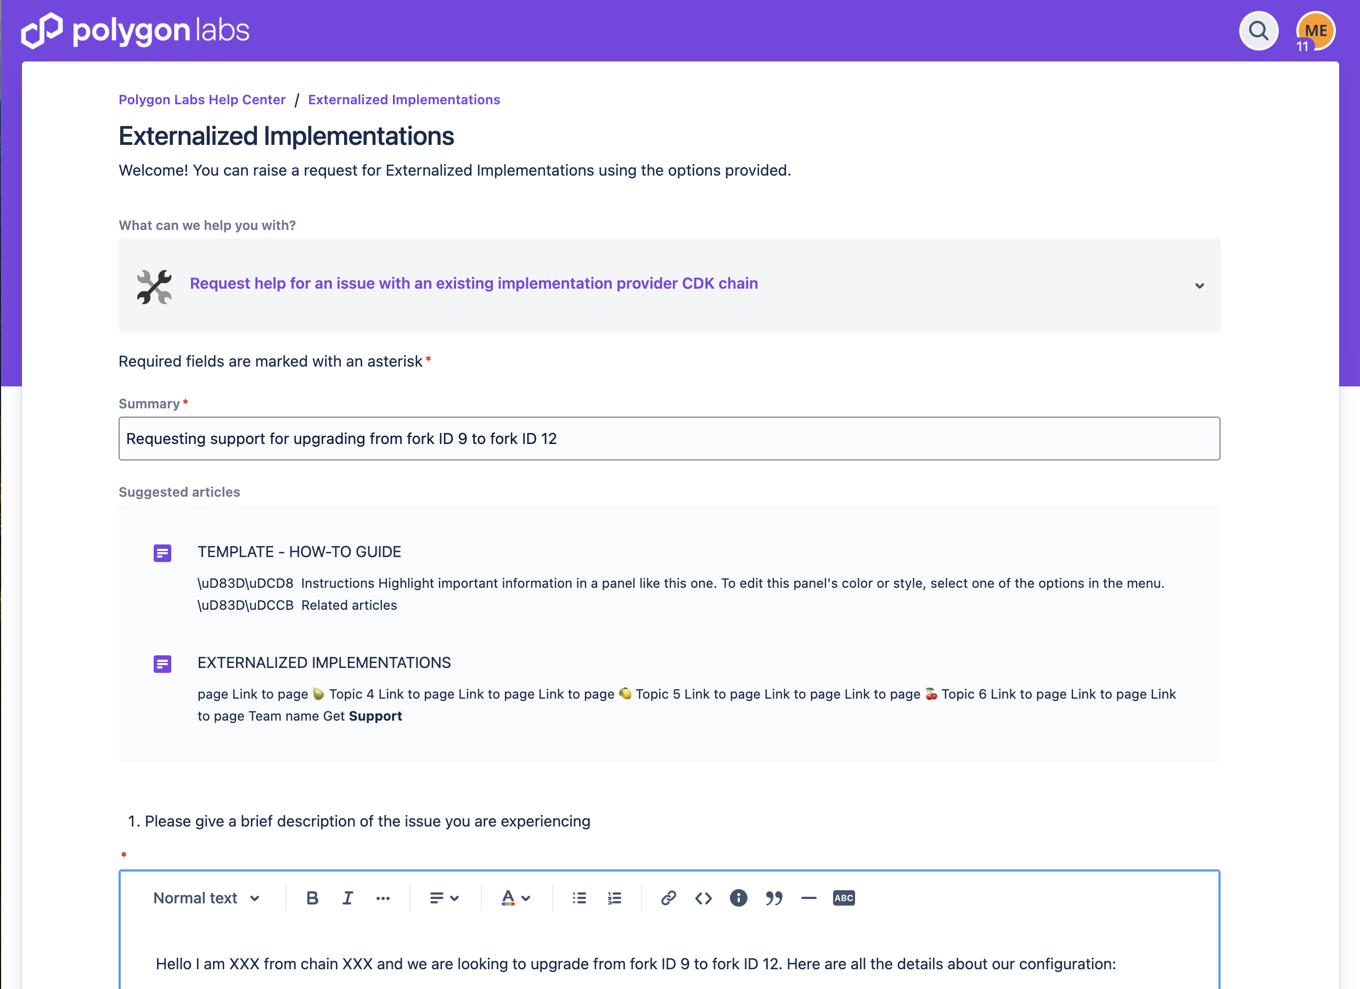
Task: Open the ME profile avatar menu
Action: (x=1314, y=31)
